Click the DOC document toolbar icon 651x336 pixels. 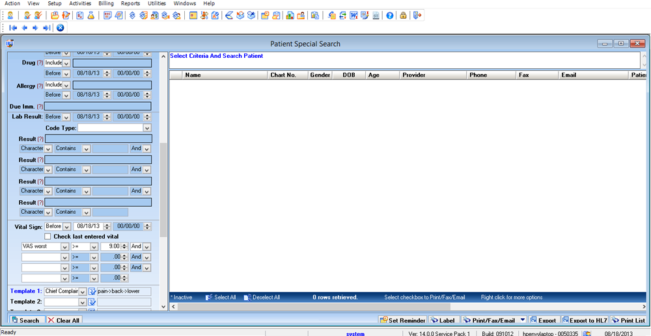click(x=107, y=16)
